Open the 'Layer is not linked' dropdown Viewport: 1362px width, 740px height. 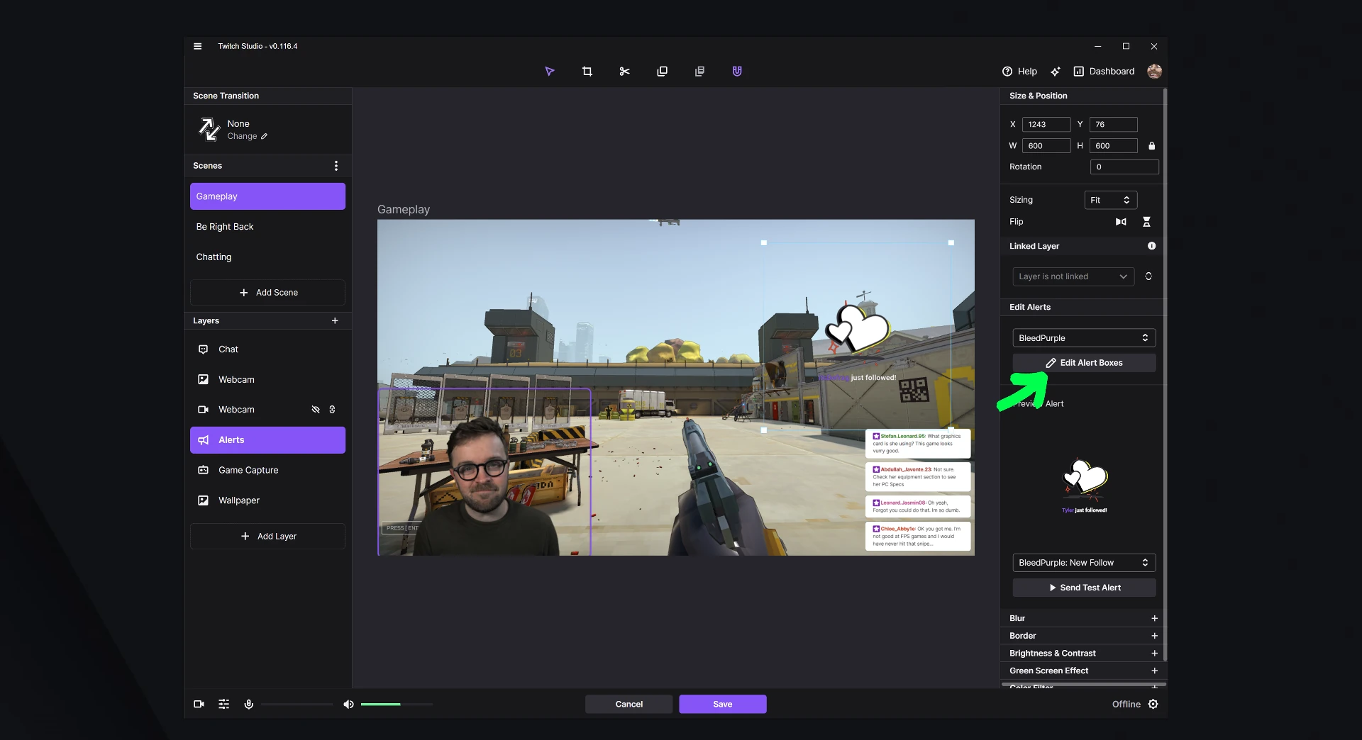(x=1072, y=276)
